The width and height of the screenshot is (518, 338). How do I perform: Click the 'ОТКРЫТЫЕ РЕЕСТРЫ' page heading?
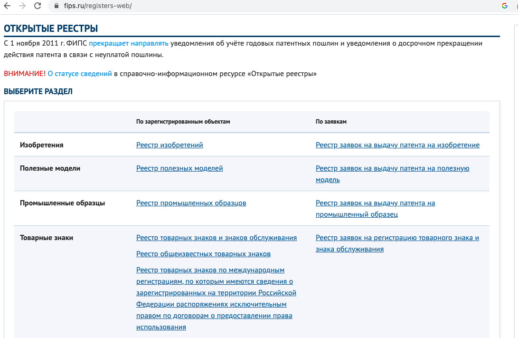[x=51, y=29]
